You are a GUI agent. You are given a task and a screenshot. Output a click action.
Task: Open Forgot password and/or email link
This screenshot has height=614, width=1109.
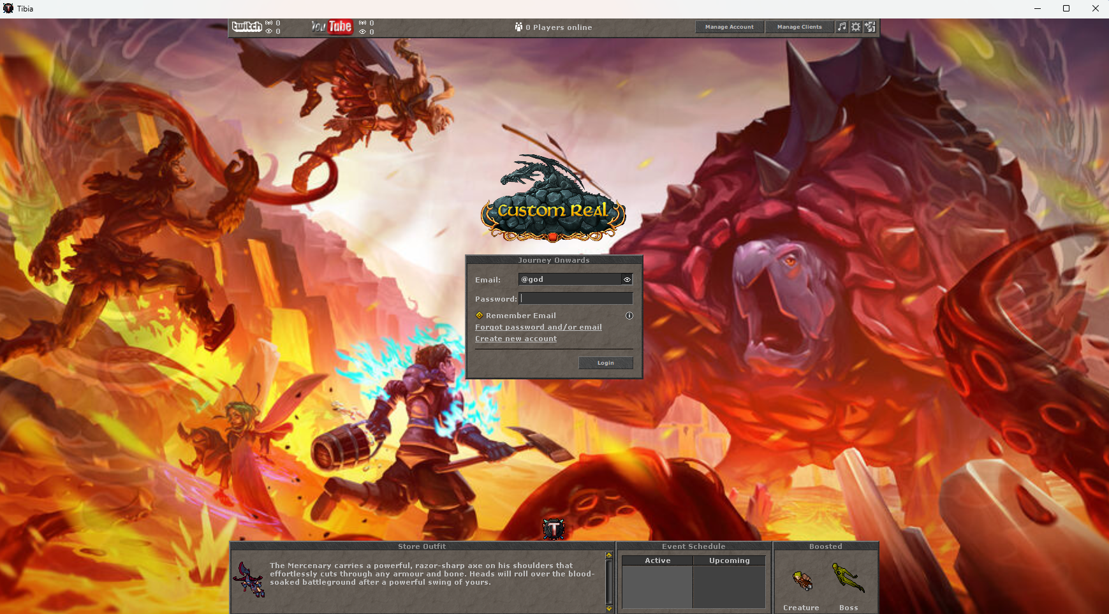click(x=538, y=327)
